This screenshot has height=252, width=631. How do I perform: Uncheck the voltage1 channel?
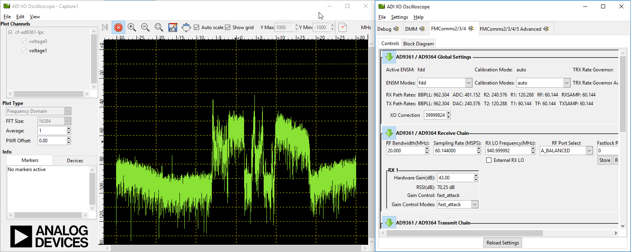(24, 51)
